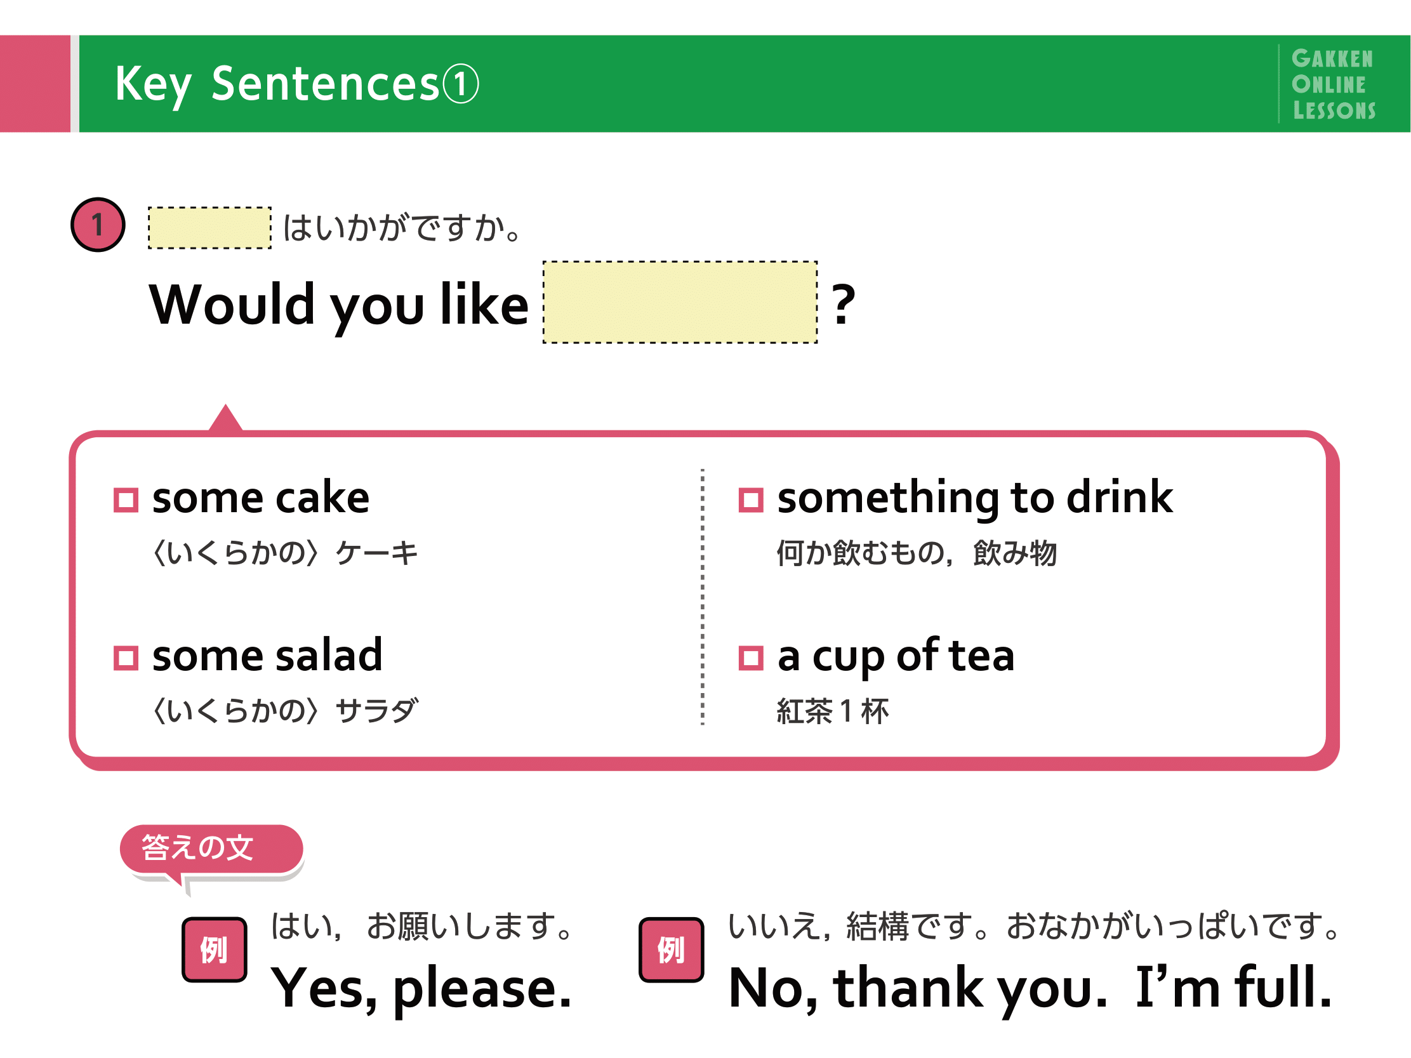
Task: Click the numbered circle badge 1
Action: click(x=98, y=225)
